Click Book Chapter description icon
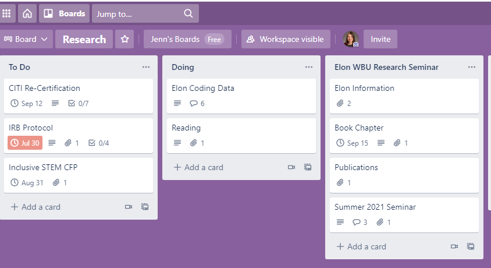Screen dimensions: 491x268 pyautogui.click(x=381, y=143)
